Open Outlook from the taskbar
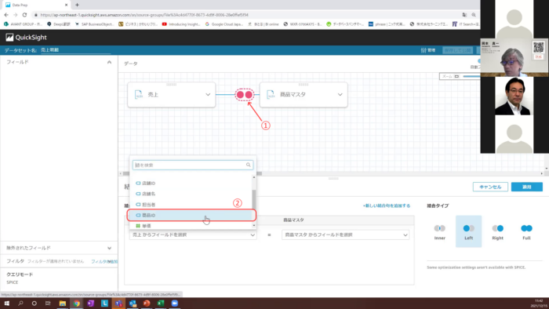The image size is (549, 309). click(133, 303)
